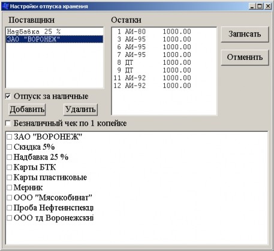Select row '1 АИ-80' in Остатки
This screenshot has height=251, width=274.
click(164, 32)
